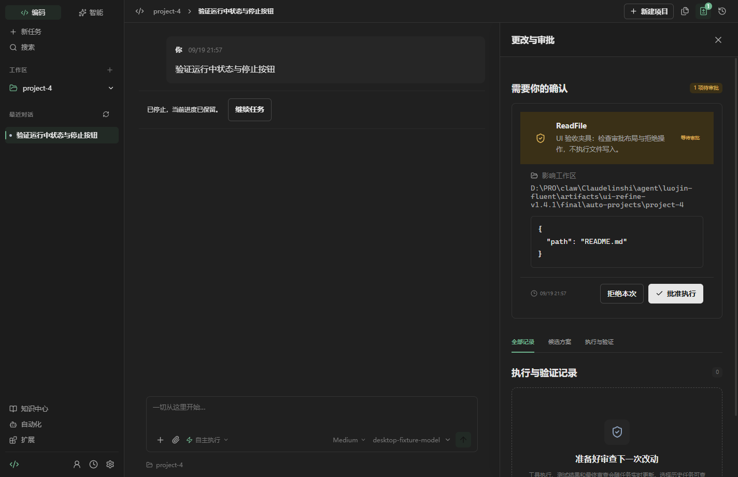The height and width of the screenshot is (477, 738).
Task: Click the 等待审批 status label
Action: 690,138
